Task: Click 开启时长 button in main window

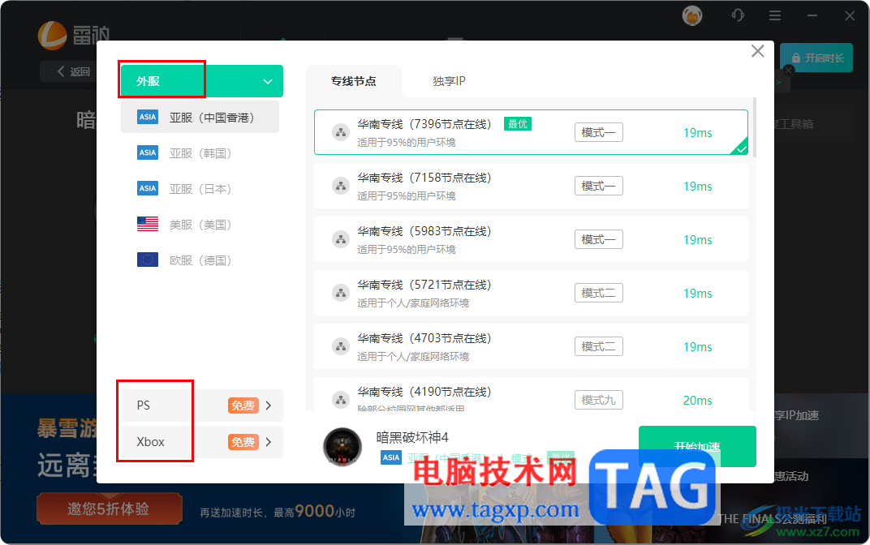Action: pos(816,58)
